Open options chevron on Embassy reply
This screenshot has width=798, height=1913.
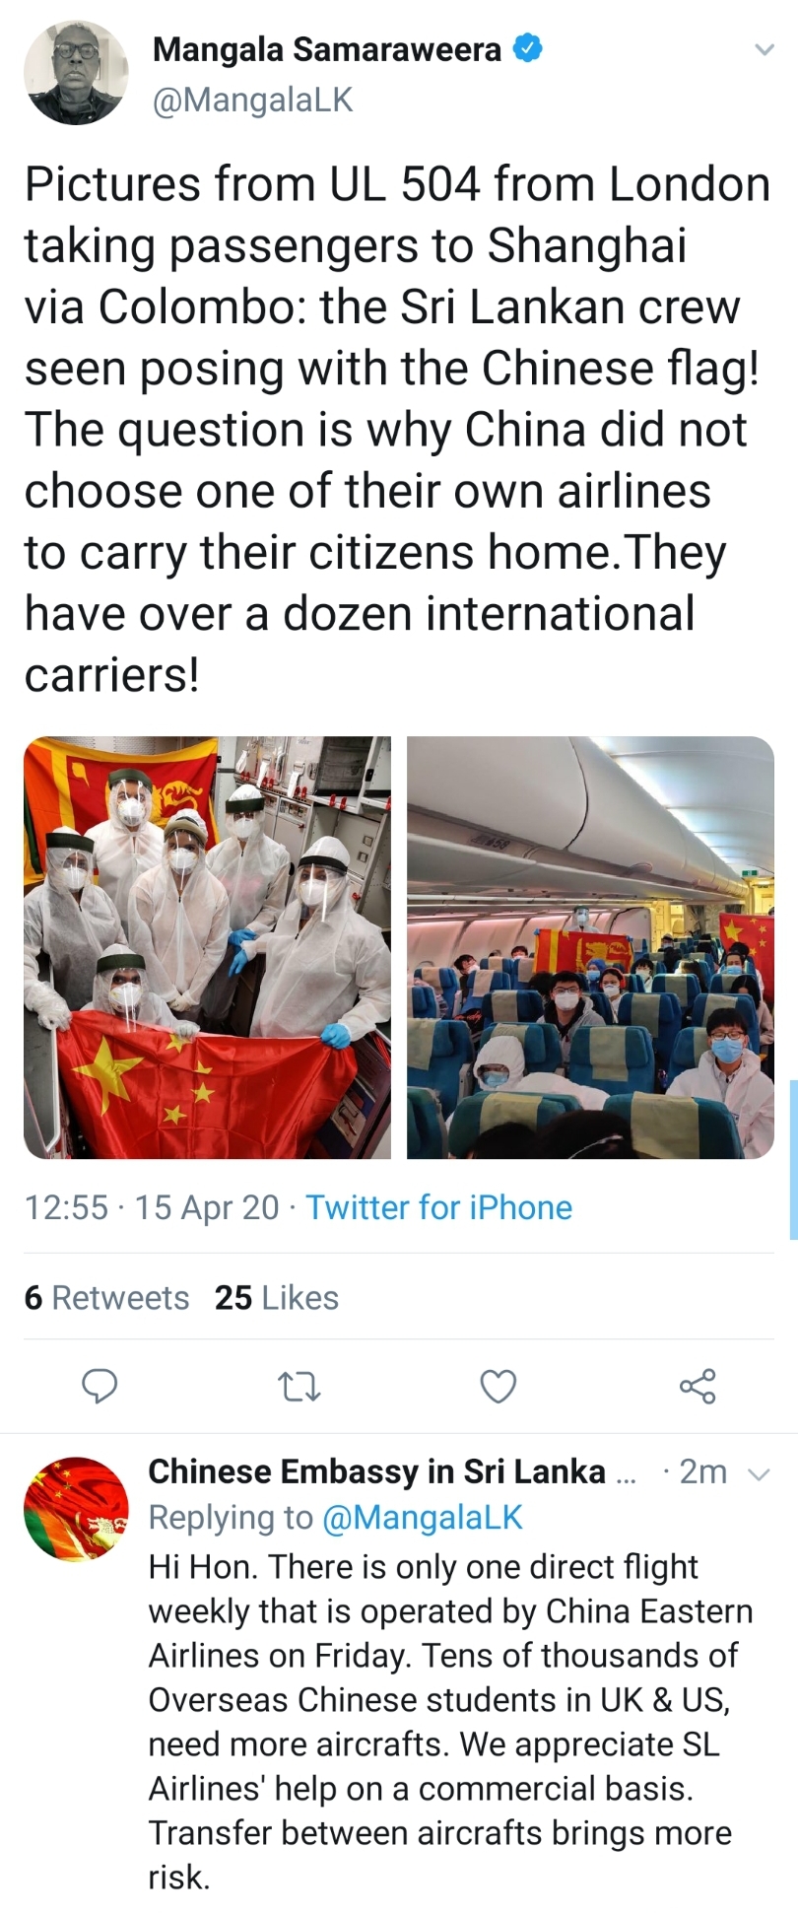point(758,1474)
